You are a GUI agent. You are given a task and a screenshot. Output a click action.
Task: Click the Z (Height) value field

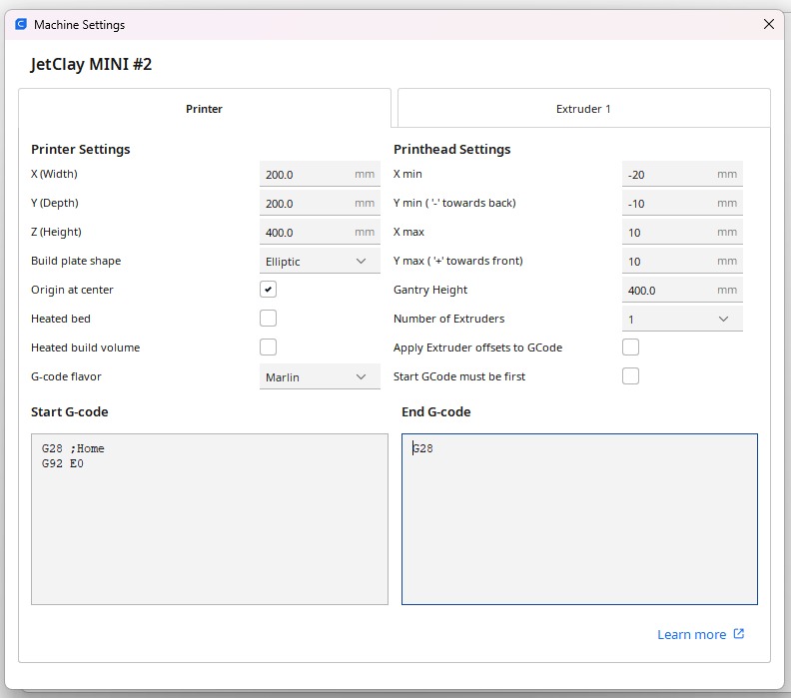[x=306, y=233]
